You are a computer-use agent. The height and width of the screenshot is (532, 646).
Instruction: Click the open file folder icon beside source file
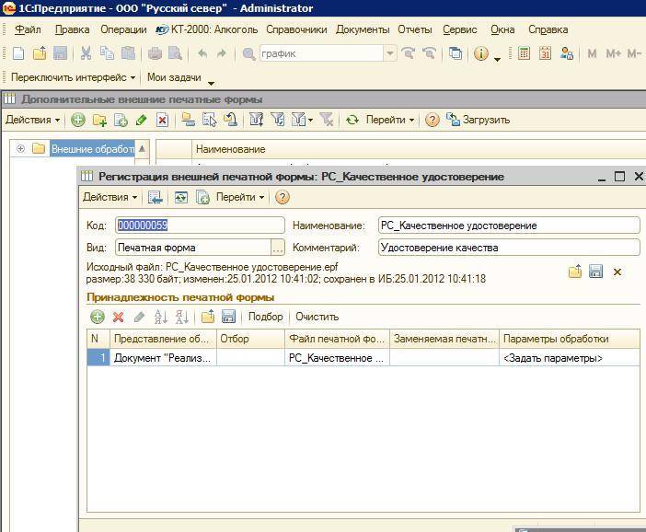(574, 272)
